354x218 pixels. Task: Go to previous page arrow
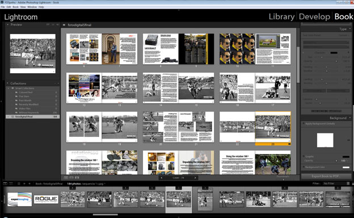tap(162, 178)
